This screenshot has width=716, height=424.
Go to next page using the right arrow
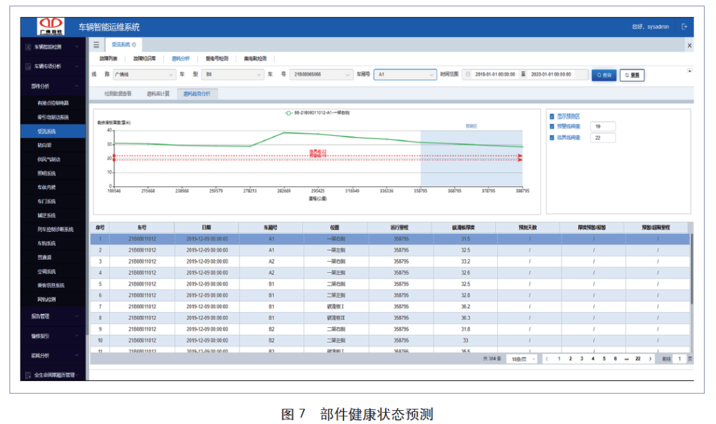(650, 358)
